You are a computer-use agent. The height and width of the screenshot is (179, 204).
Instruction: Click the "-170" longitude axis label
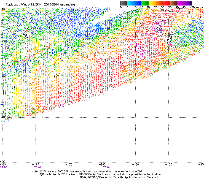[69, 164]
